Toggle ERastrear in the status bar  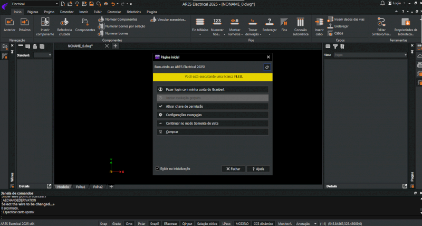click(x=170, y=223)
